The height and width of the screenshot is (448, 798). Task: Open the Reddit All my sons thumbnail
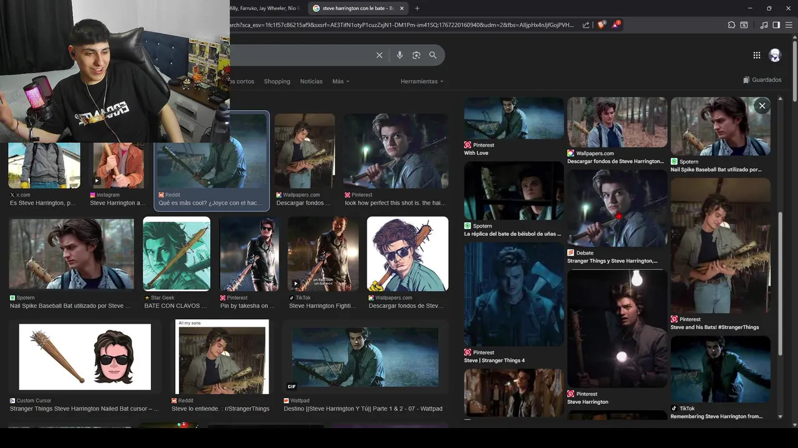pos(223,357)
